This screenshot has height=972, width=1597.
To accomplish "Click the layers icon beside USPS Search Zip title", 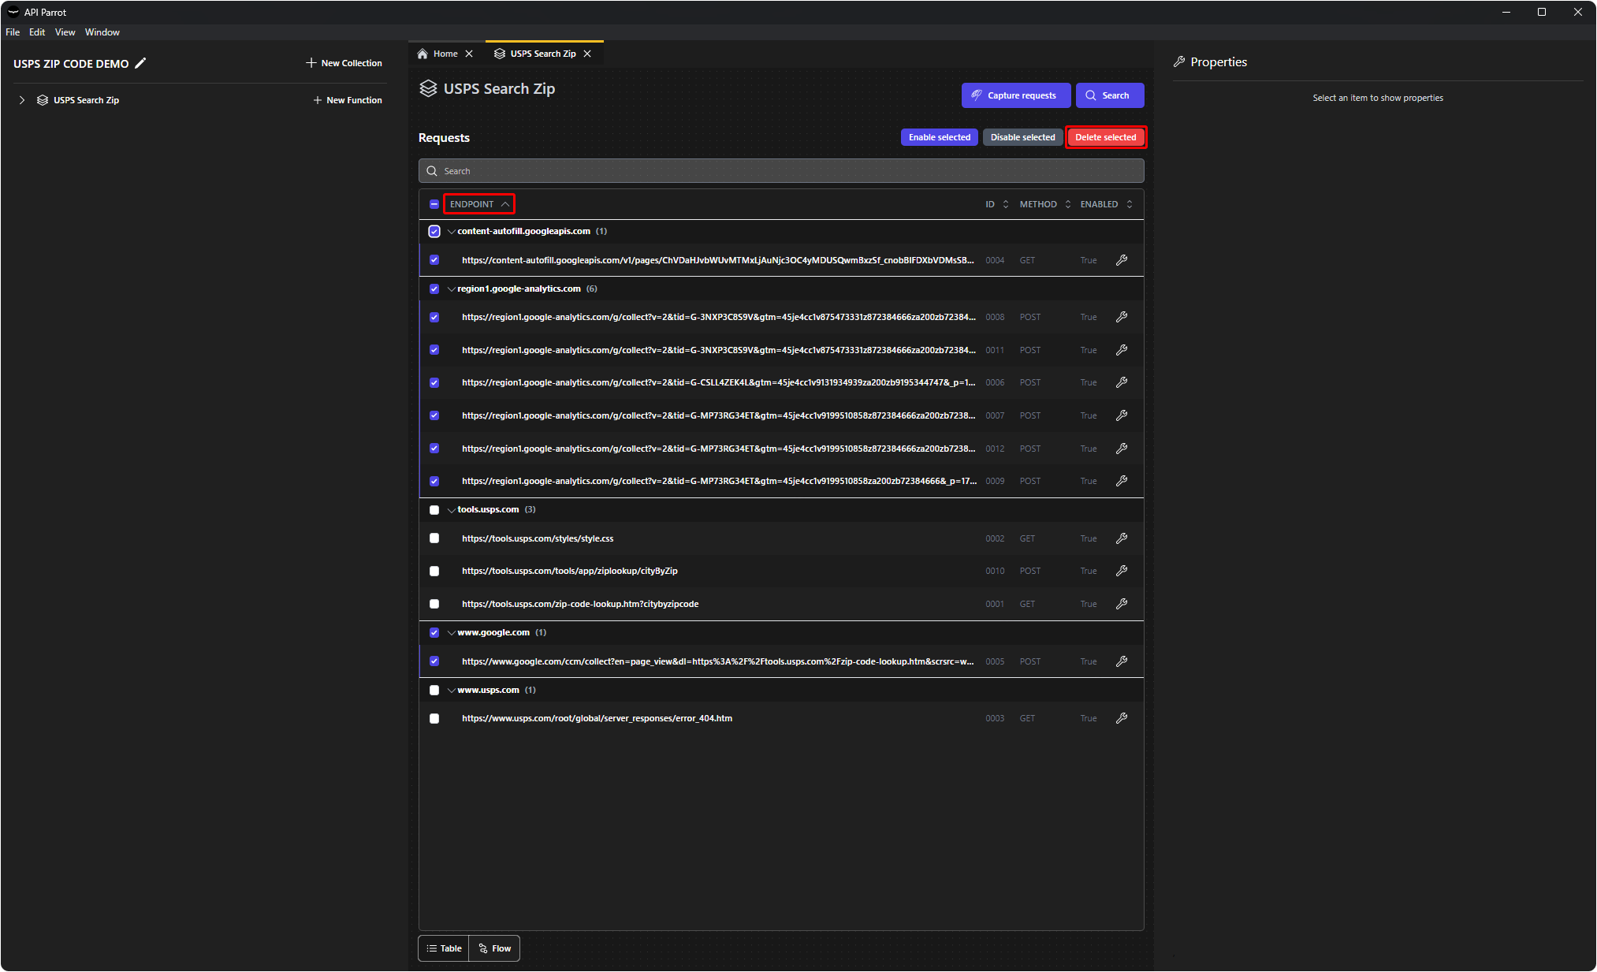I will tap(428, 88).
